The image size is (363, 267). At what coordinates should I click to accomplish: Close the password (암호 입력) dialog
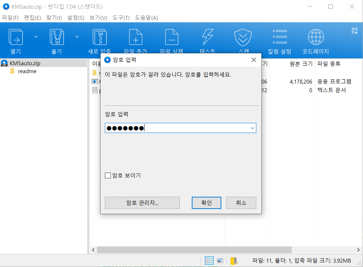254,60
